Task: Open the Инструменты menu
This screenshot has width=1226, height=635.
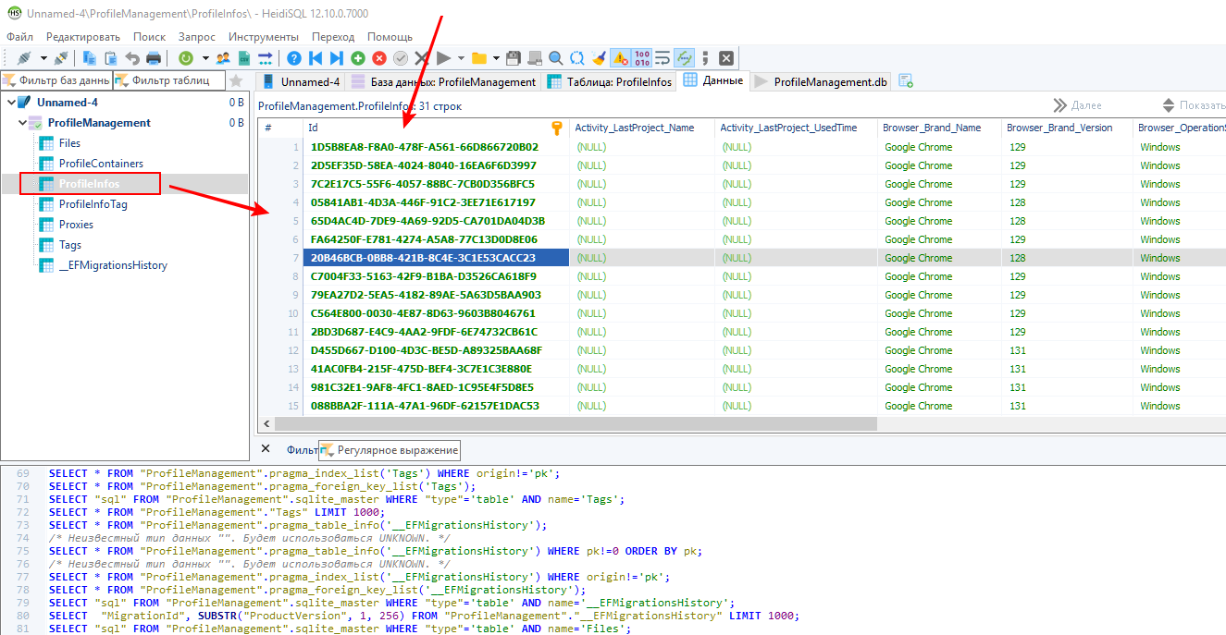Action: point(264,37)
